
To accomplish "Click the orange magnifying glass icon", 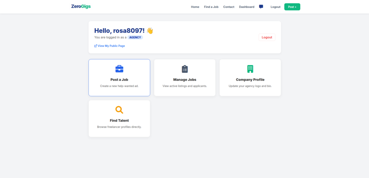I will click(x=119, y=110).
